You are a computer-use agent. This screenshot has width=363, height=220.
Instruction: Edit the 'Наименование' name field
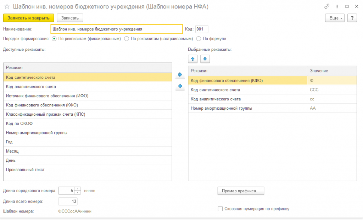[x=117, y=29]
